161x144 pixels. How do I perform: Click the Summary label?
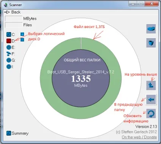[20, 133]
